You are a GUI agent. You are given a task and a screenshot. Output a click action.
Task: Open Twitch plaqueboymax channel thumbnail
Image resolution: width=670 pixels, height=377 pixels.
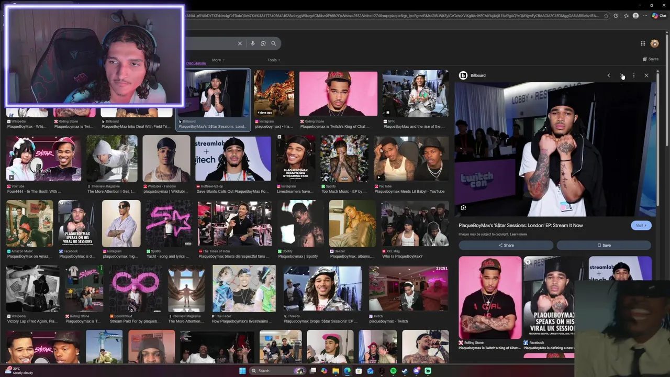coord(408,289)
